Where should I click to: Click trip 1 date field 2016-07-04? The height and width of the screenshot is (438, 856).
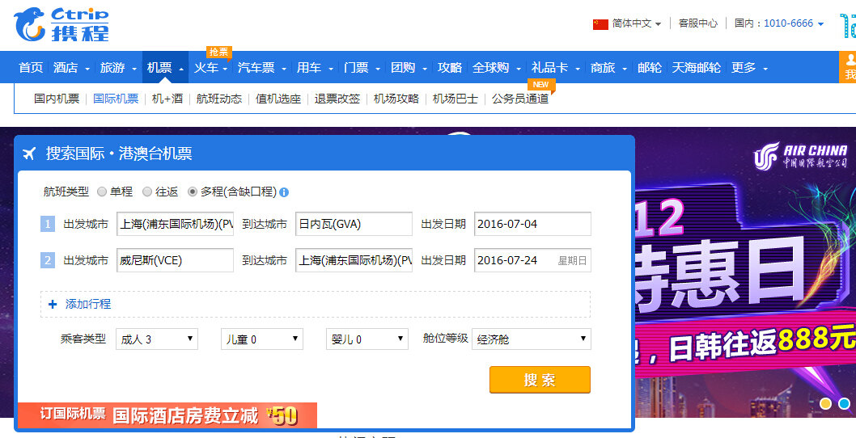click(x=533, y=224)
